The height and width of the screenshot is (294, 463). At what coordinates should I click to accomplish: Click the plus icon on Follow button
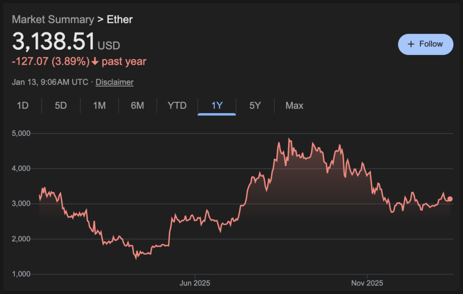411,44
